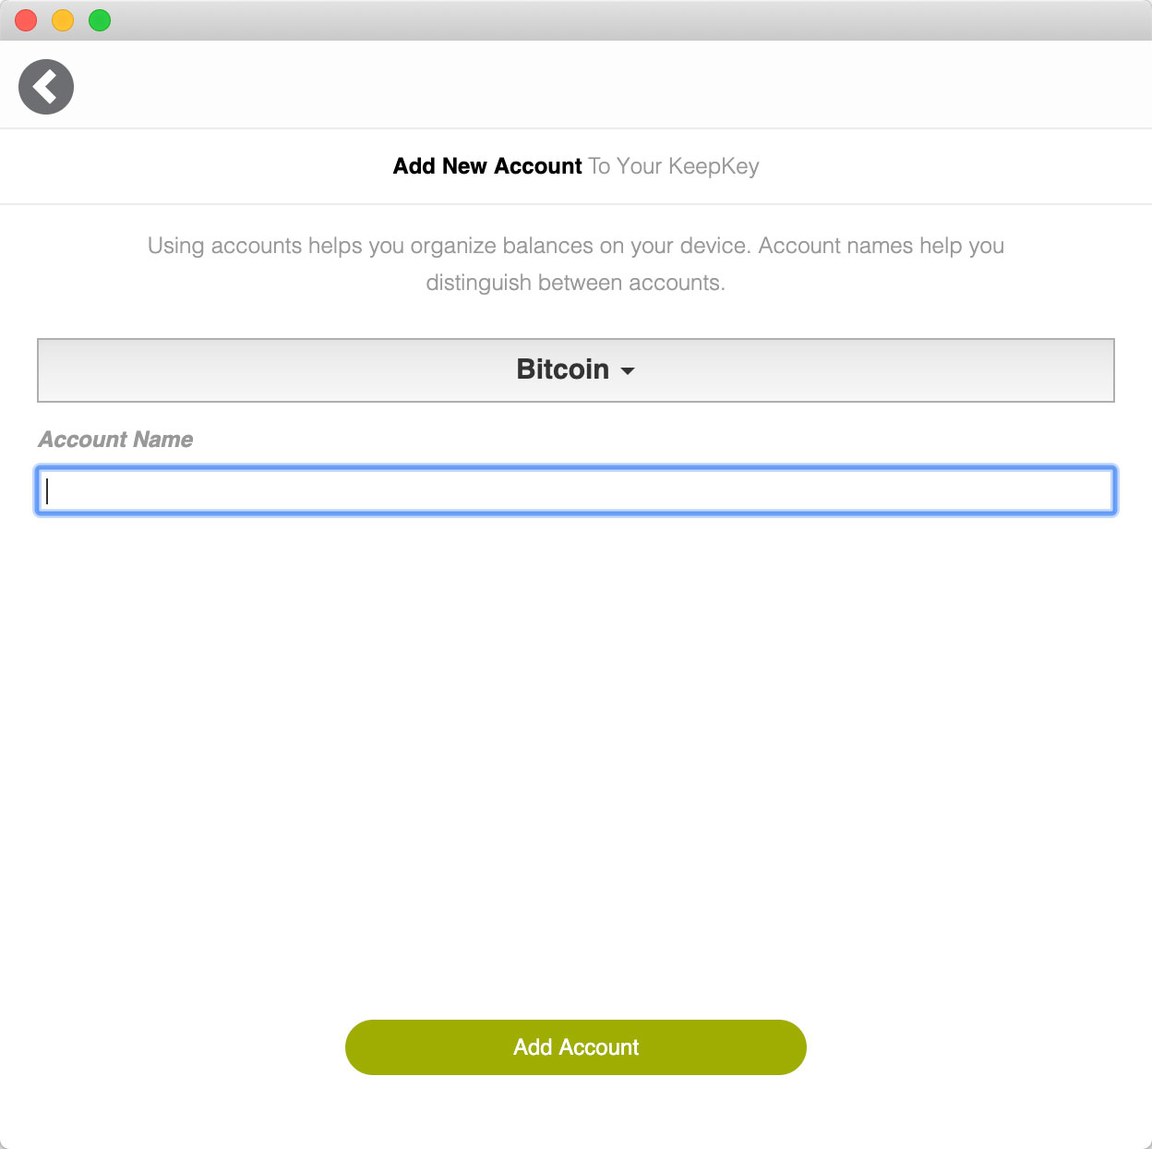Close the window with the red button

click(x=26, y=20)
